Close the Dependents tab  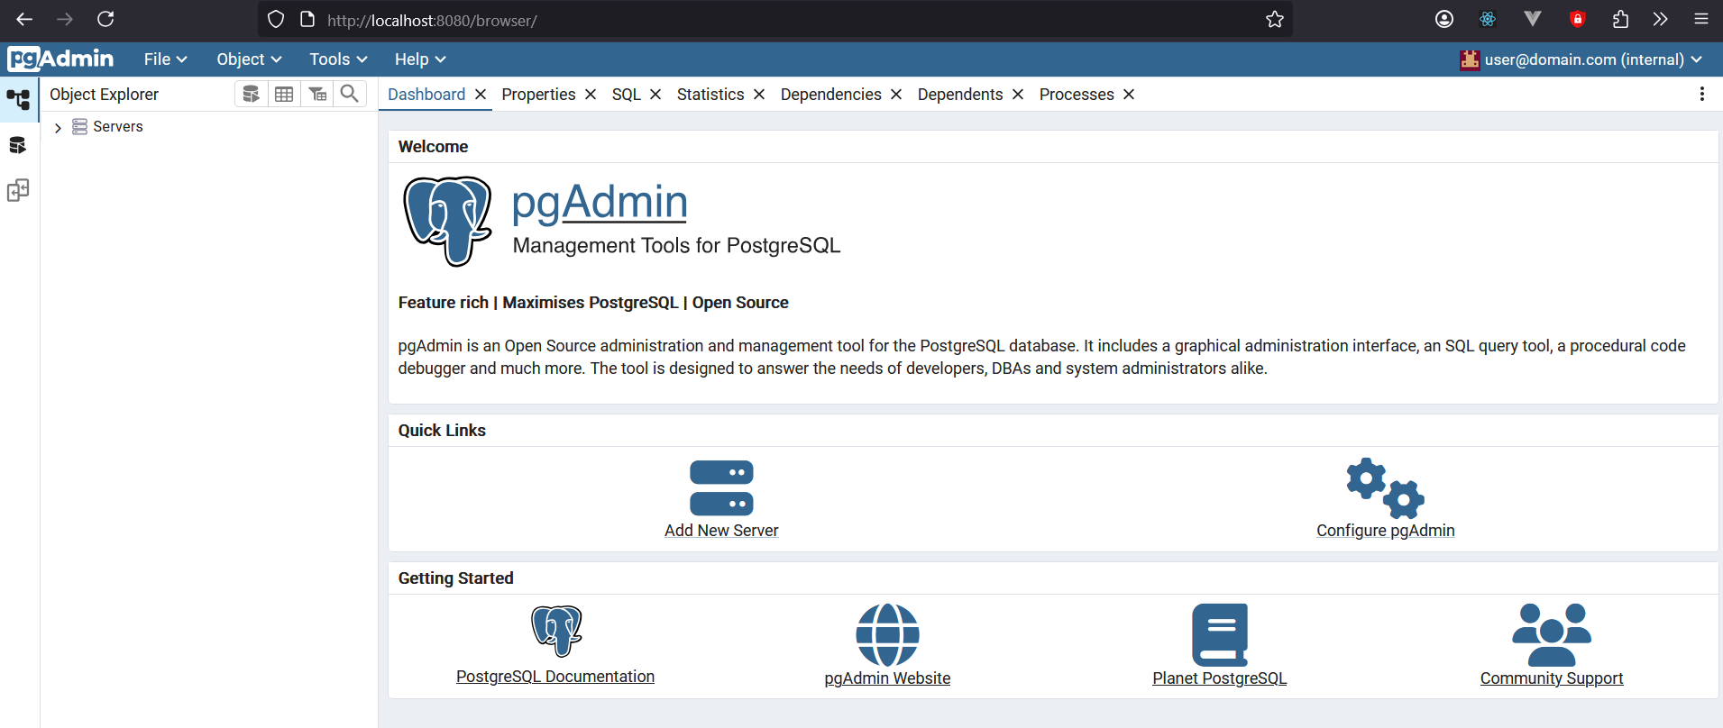[1018, 95]
